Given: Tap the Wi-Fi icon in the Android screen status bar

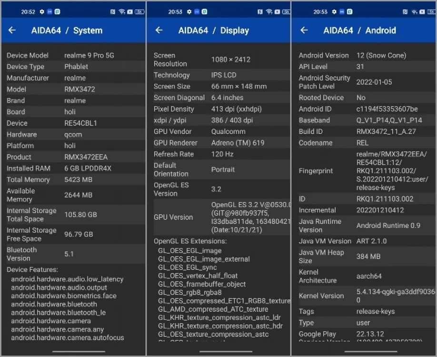Looking at the screenshot, I should [x=415, y=12].
